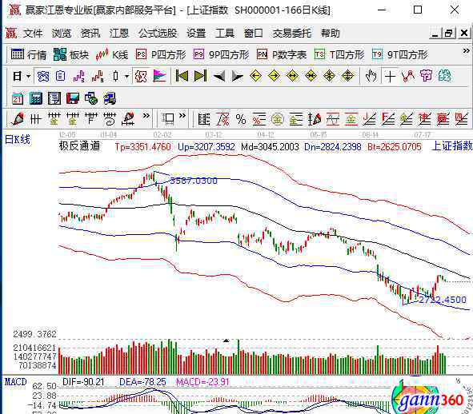Open the 浏览 menu

pos(62,33)
